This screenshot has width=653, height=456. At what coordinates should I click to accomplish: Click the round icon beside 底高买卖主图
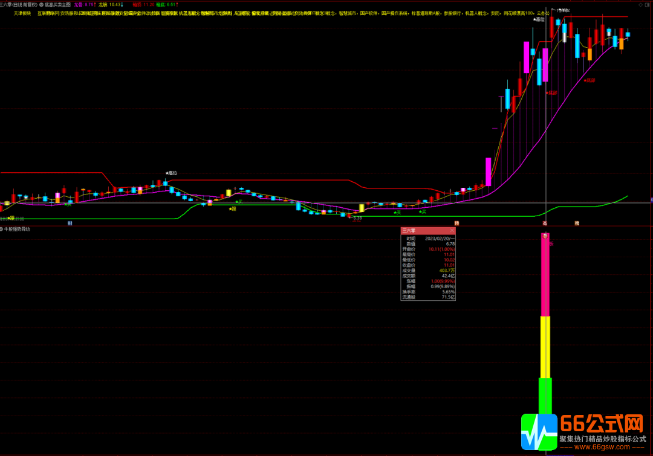(42, 5)
